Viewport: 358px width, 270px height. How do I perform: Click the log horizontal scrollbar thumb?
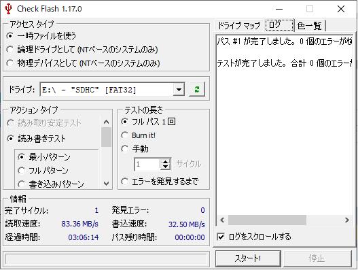267,220
